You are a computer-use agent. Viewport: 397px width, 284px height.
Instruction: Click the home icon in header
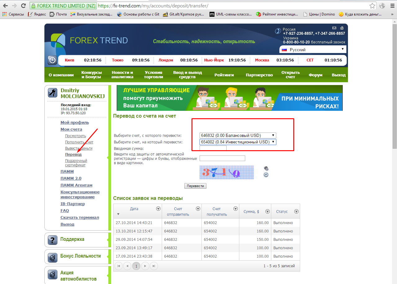tap(342, 28)
